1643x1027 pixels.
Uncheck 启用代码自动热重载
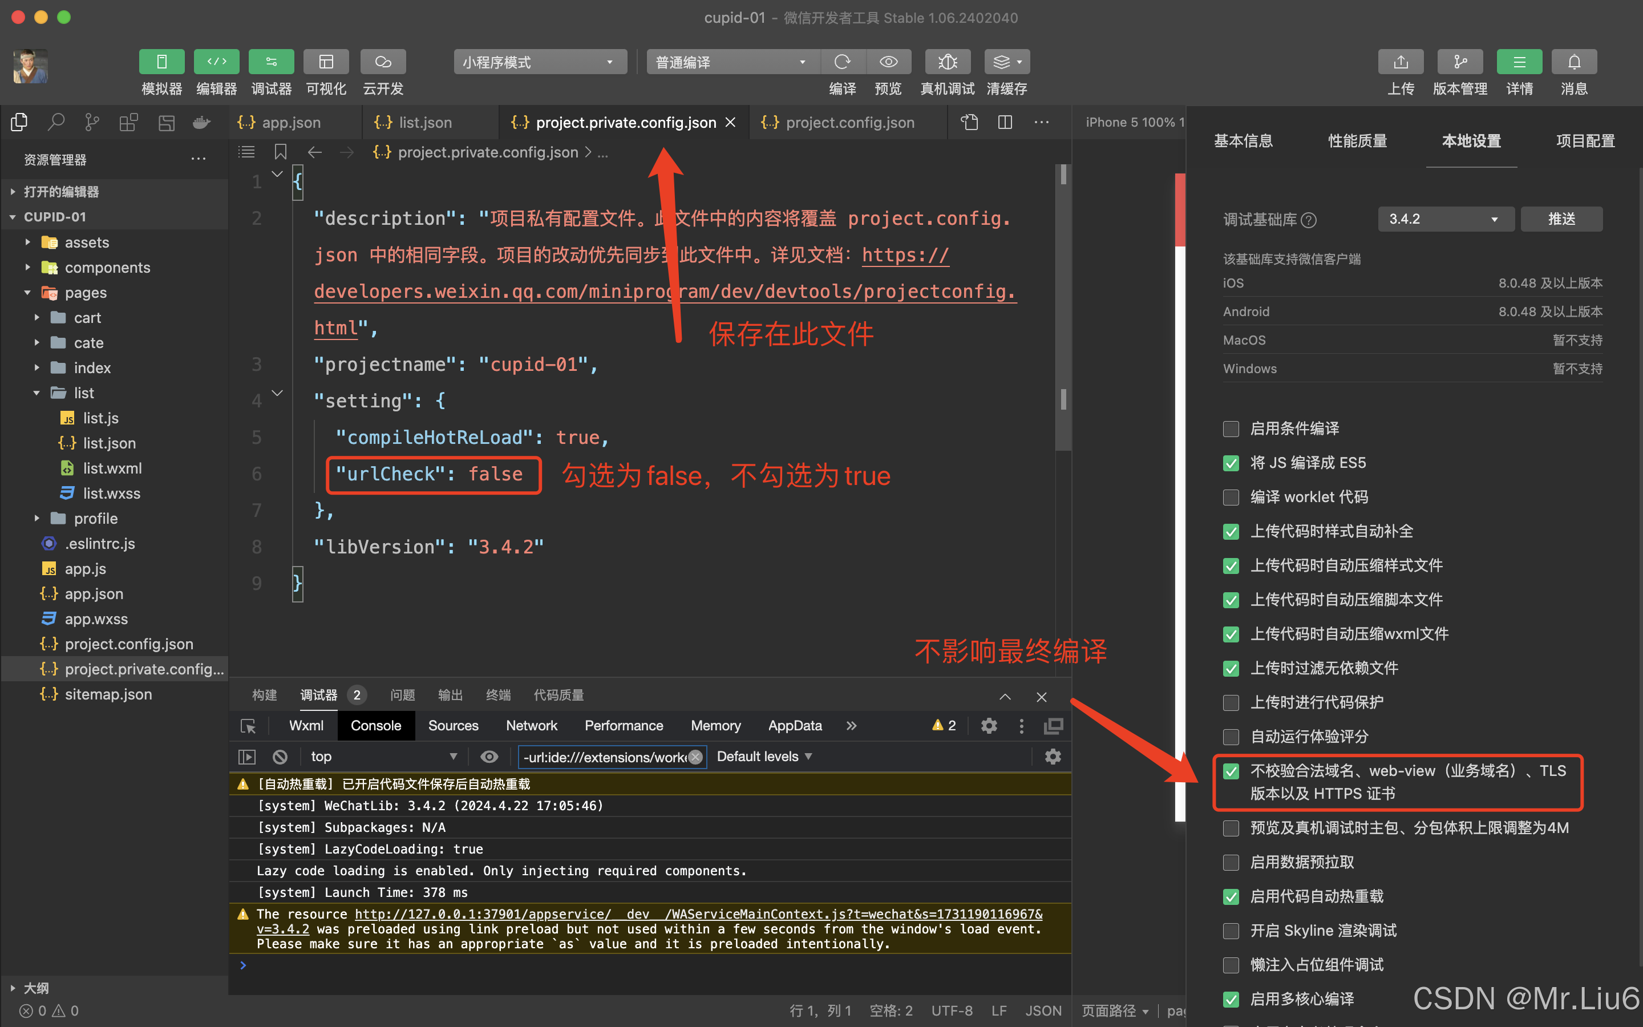1231,896
